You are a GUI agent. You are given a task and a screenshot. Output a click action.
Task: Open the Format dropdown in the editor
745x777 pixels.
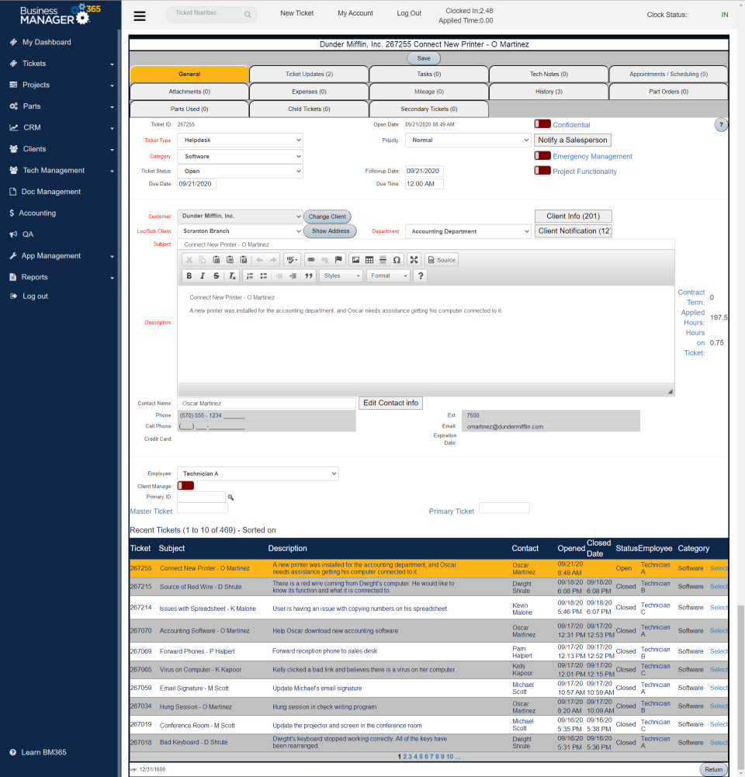coord(388,276)
